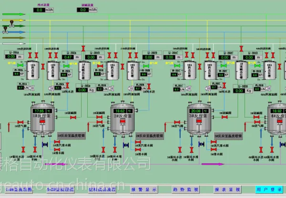
Task: Open the 1-4#釜流程图 page
Action: (x=19, y=189)
